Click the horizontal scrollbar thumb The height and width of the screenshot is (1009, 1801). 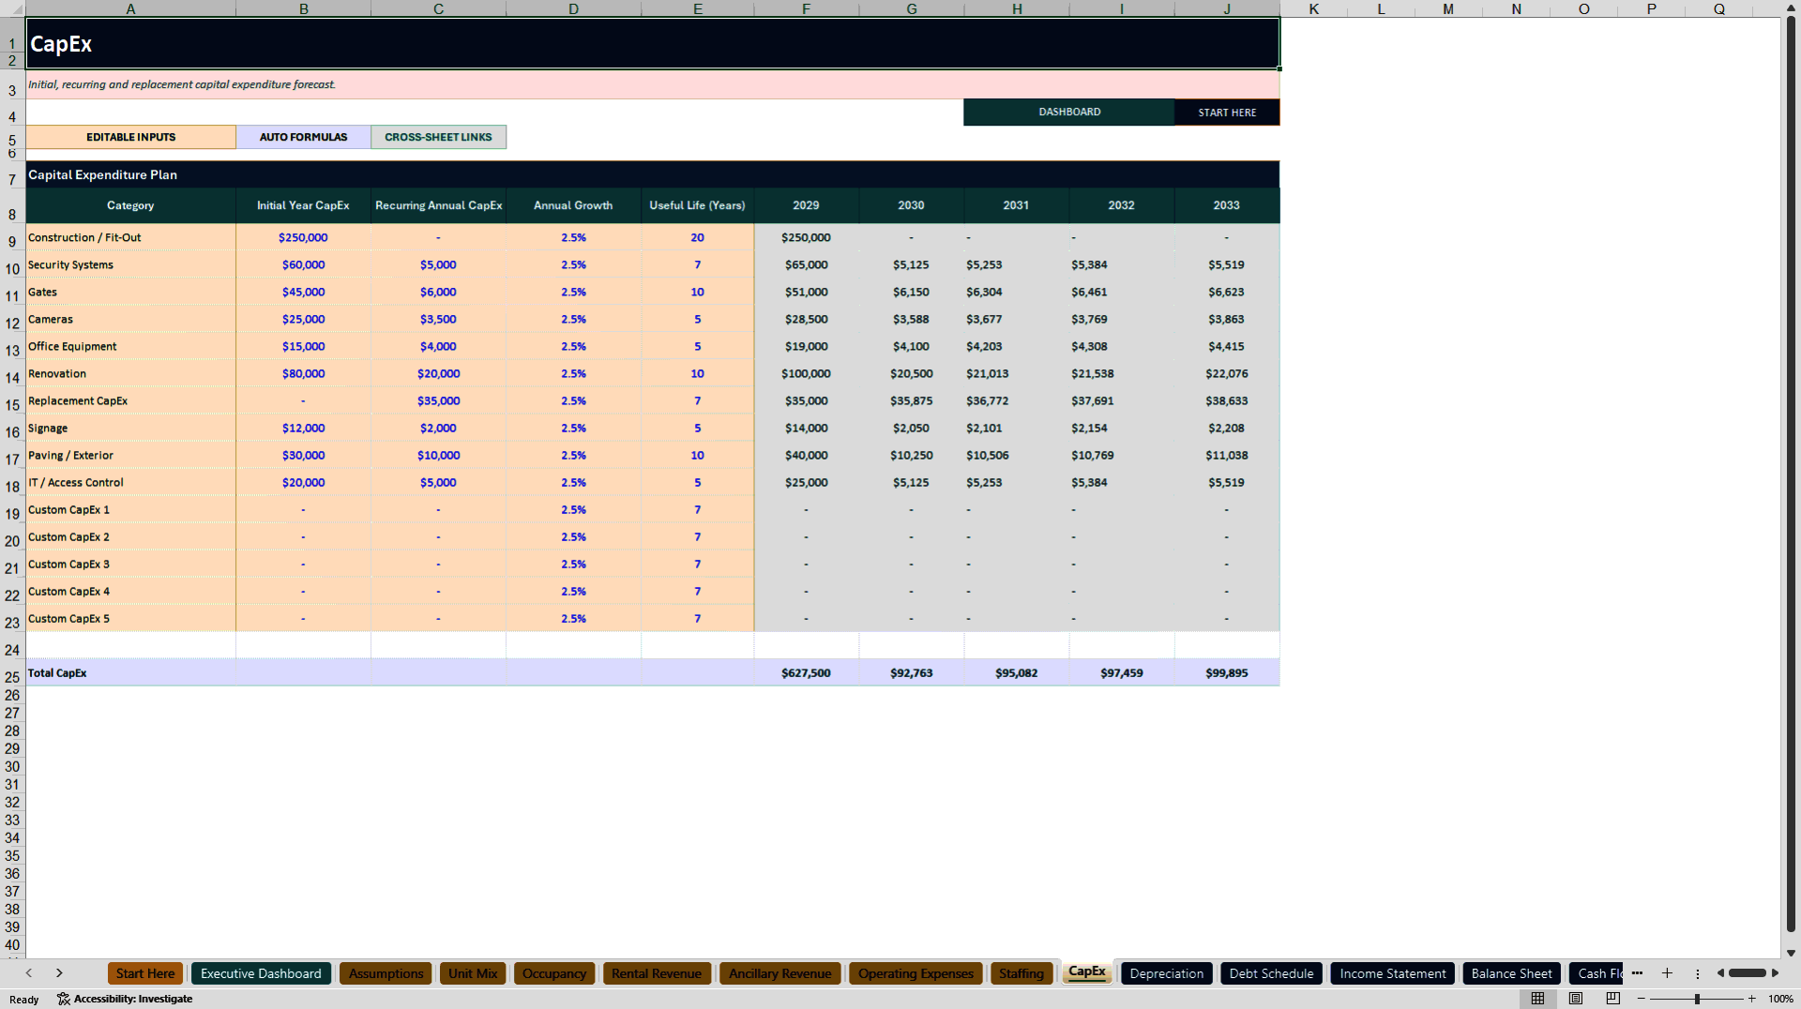click(1747, 973)
